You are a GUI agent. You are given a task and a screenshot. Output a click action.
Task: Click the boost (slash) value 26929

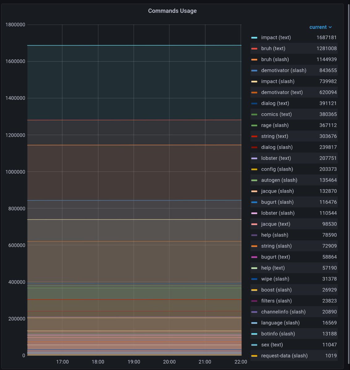pos(329,290)
